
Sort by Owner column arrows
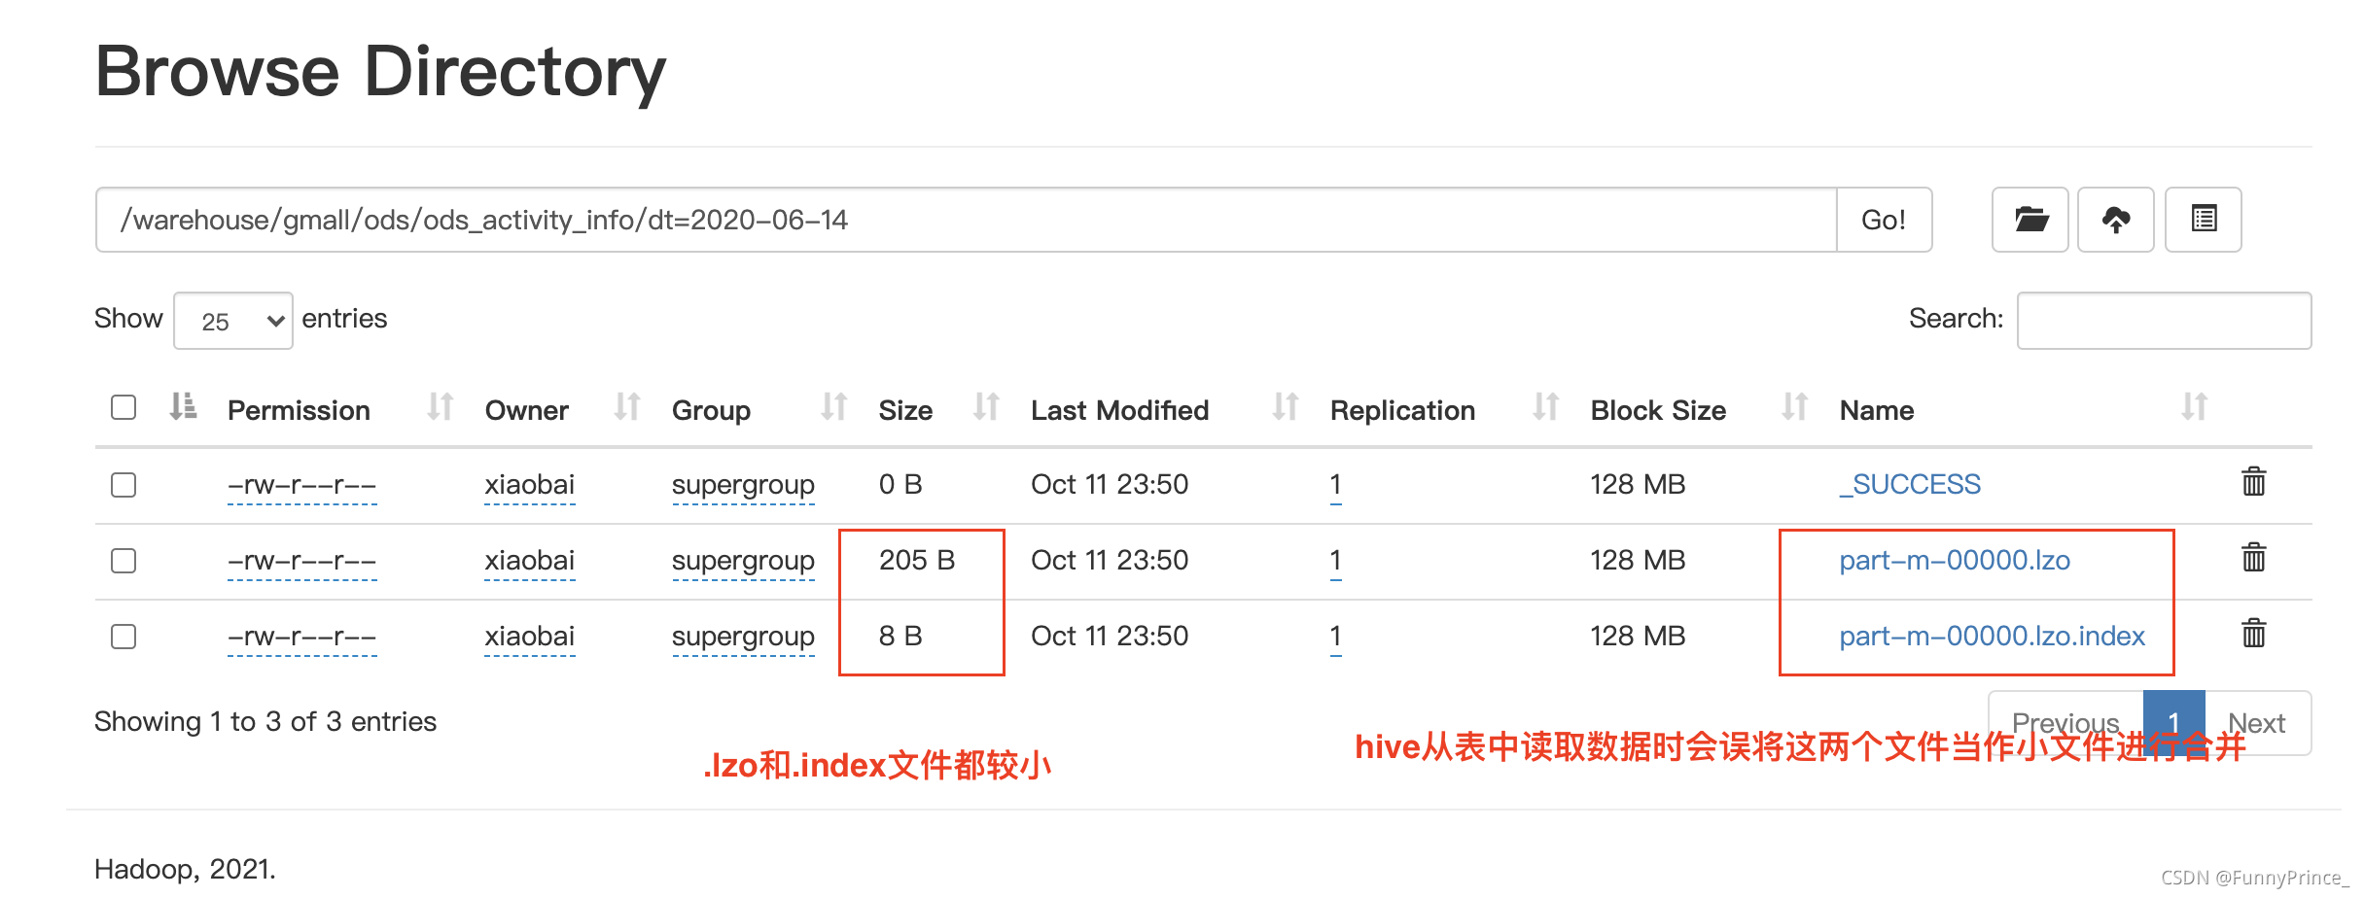(627, 407)
